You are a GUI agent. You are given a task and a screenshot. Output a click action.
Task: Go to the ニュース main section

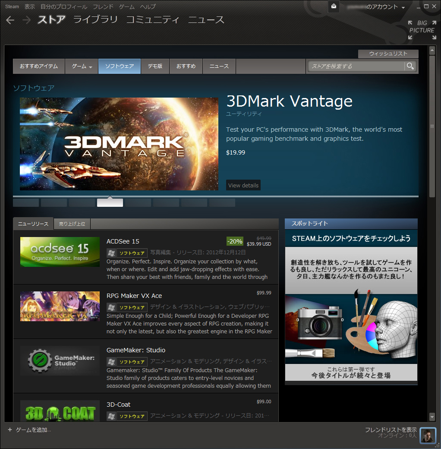click(206, 19)
